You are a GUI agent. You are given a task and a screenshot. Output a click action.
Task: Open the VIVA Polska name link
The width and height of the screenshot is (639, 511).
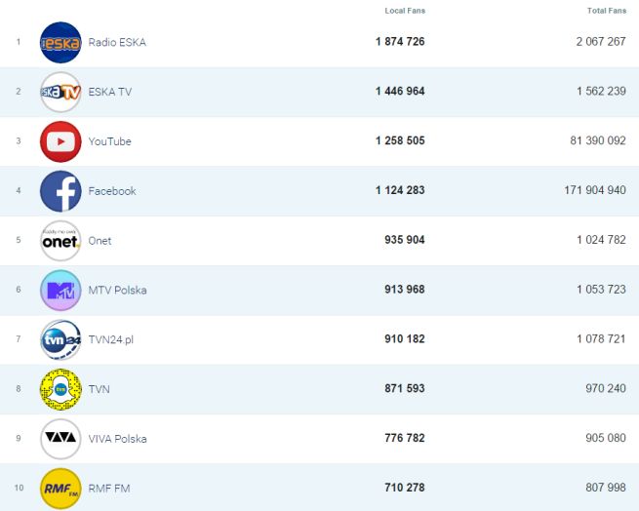pyautogui.click(x=117, y=439)
